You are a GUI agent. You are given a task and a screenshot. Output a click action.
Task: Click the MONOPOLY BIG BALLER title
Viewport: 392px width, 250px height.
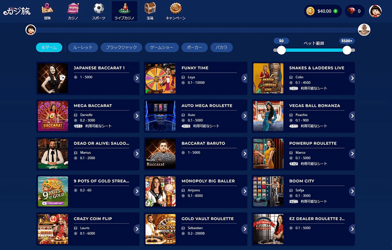click(208, 181)
